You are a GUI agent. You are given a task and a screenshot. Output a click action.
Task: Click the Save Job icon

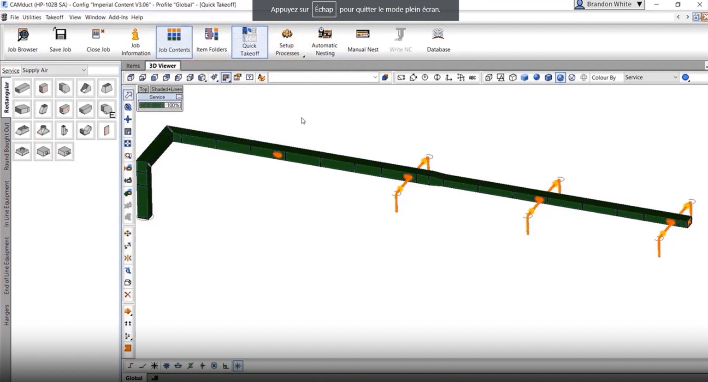60,41
